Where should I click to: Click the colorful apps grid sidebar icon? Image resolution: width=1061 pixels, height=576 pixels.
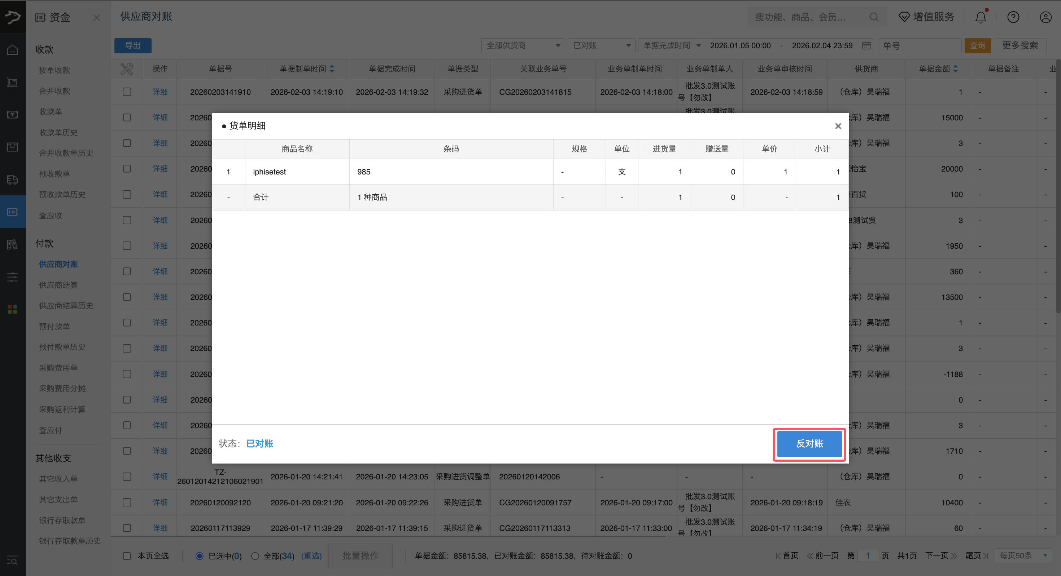tap(13, 309)
